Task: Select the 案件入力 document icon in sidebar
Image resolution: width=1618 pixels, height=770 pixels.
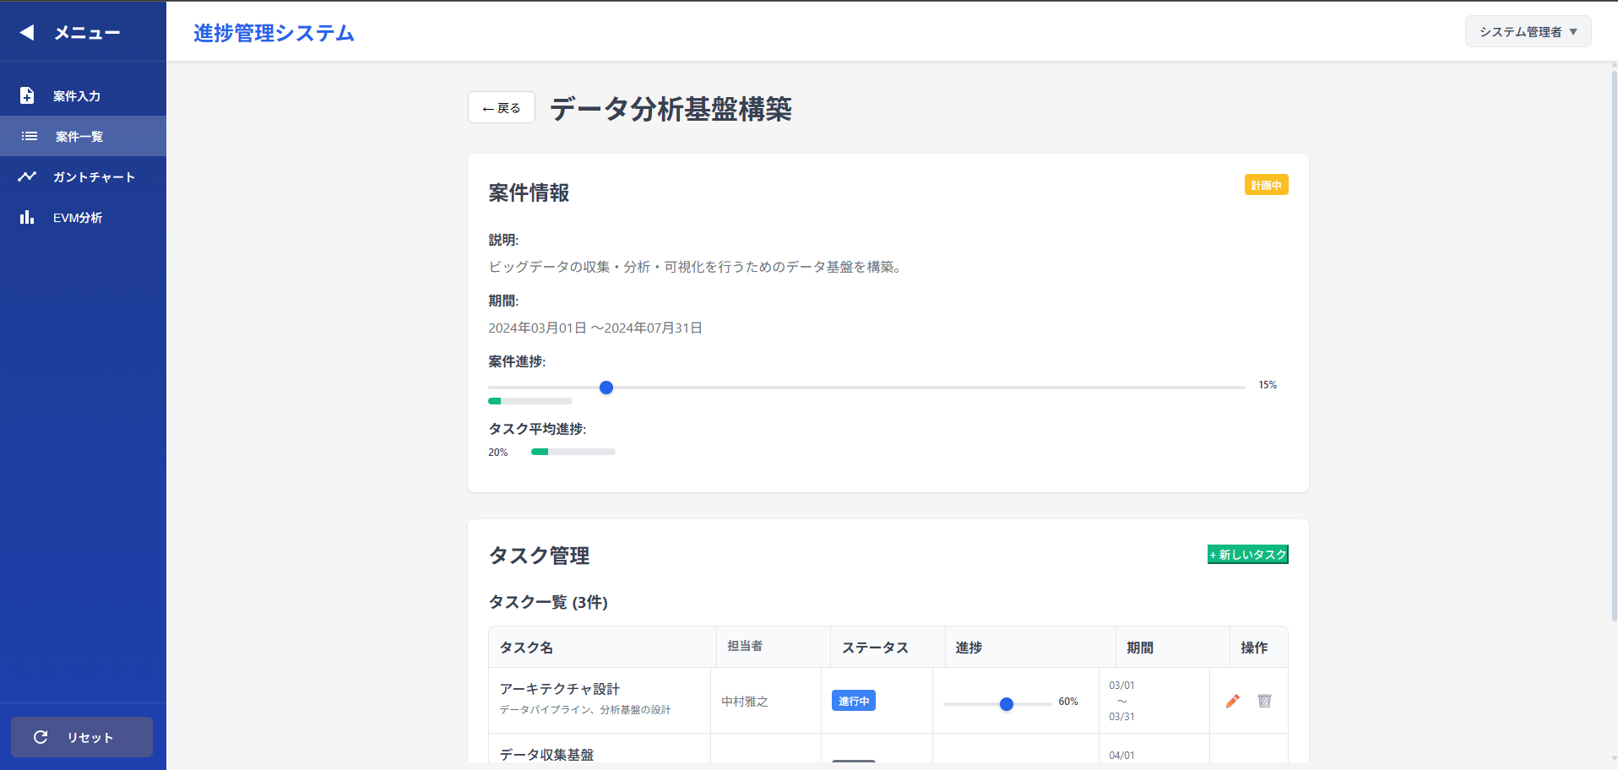Action: (x=26, y=95)
